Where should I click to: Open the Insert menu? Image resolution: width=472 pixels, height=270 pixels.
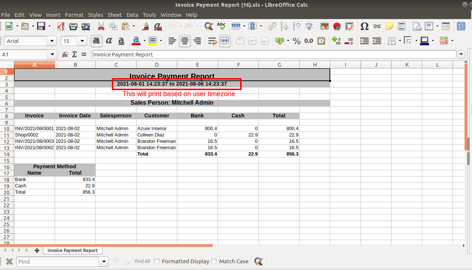[53, 15]
